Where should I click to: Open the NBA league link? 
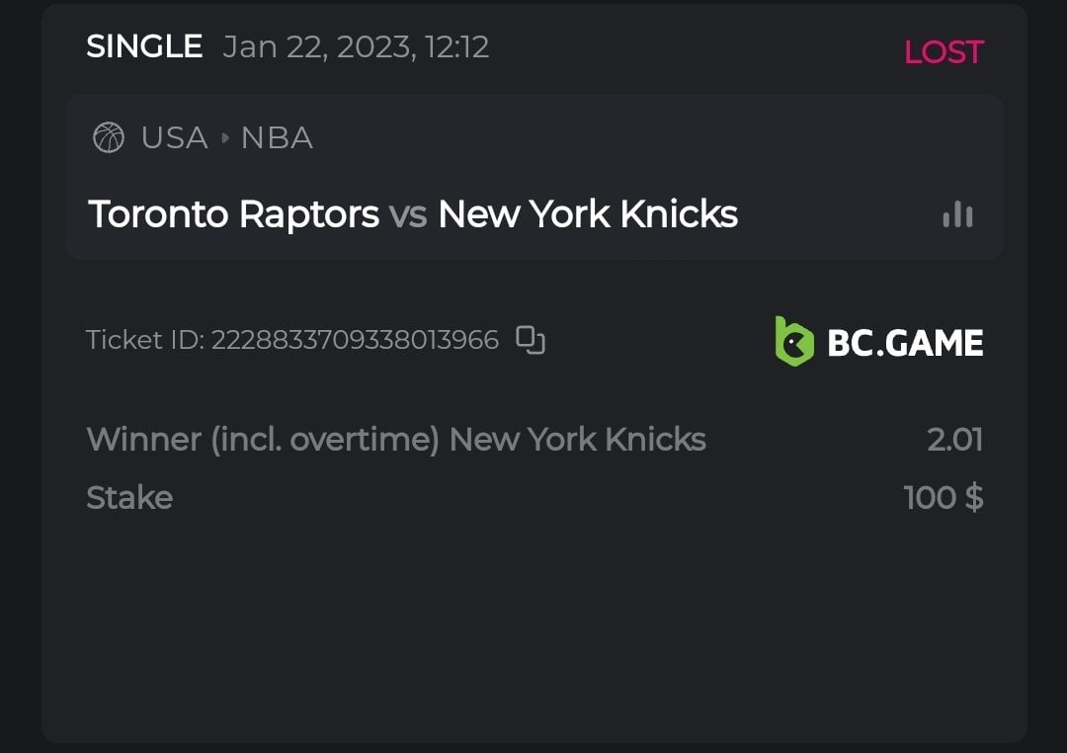click(x=277, y=137)
